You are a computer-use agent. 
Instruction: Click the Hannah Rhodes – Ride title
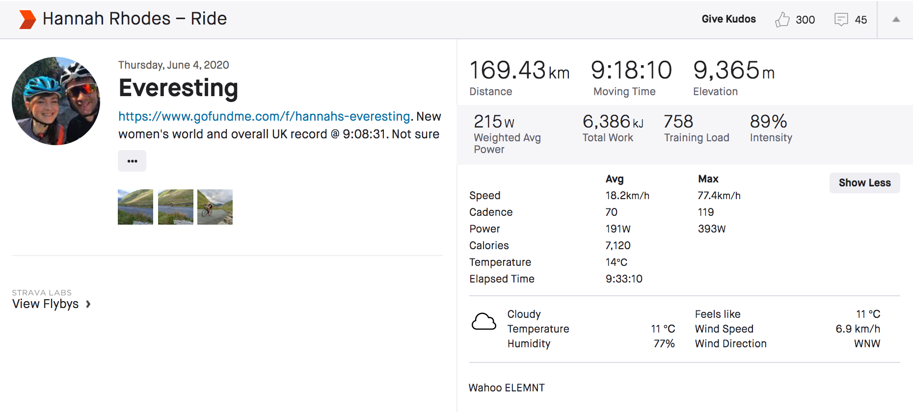pos(134,19)
